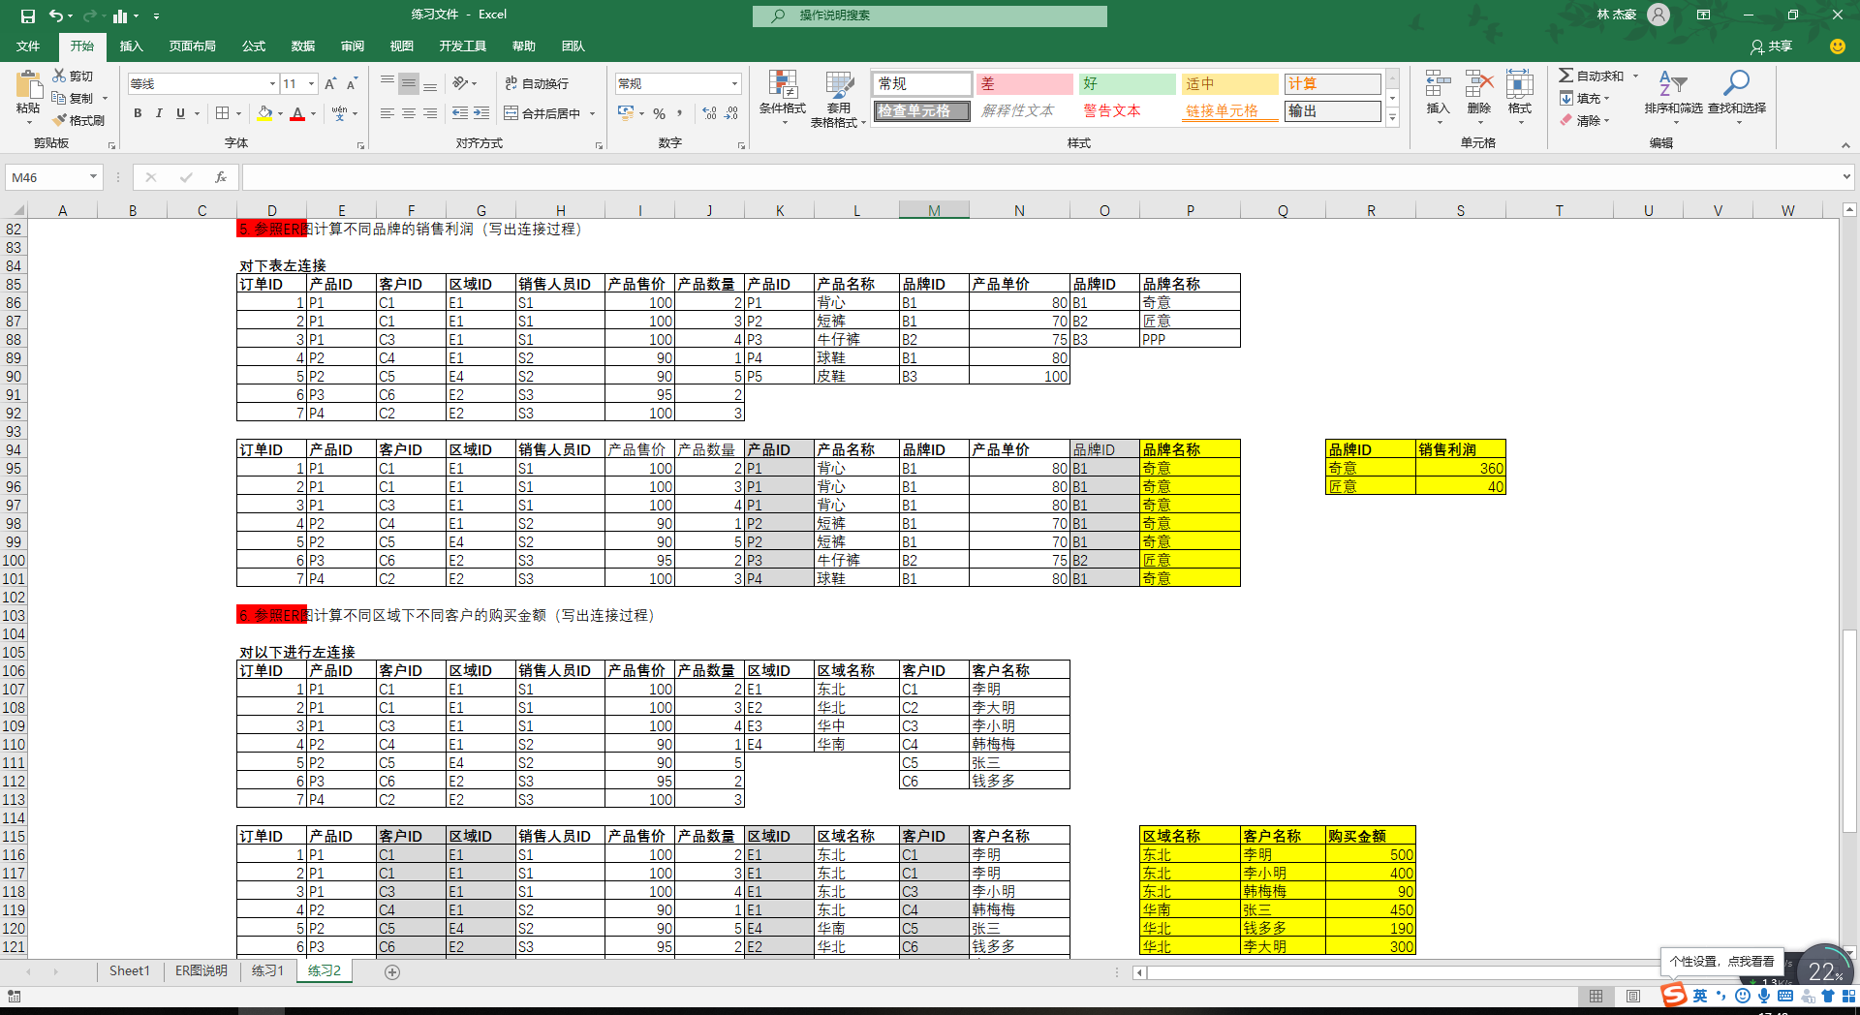This screenshot has width=1860, height=1015.
Task: Click the Copy (复制) icon
Action: point(59,98)
